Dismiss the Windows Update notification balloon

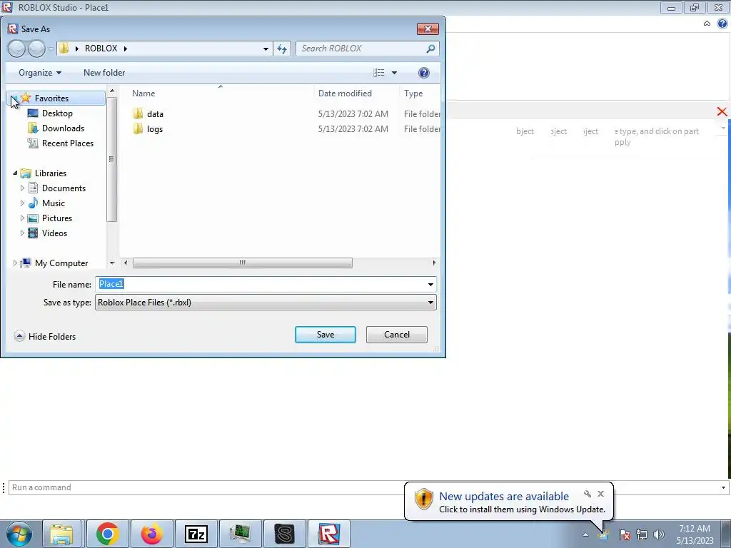click(x=600, y=494)
